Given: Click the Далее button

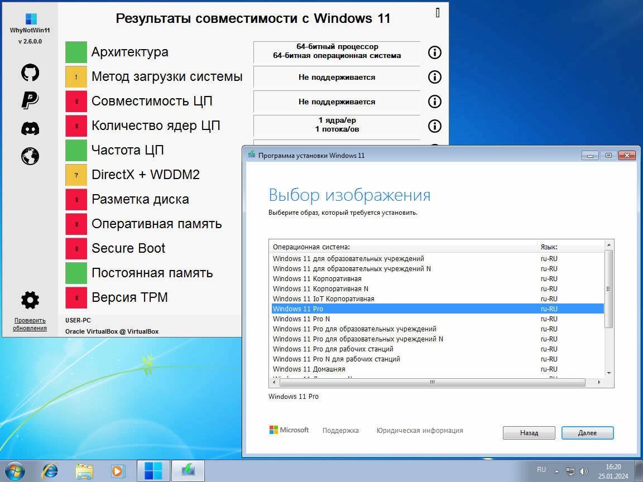Looking at the screenshot, I should [587, 433].
